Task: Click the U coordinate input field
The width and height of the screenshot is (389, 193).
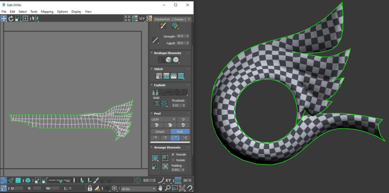Action: [19, 188]
